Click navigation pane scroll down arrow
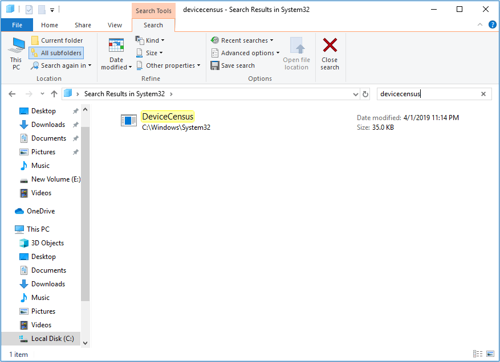 tap(85, 343)
